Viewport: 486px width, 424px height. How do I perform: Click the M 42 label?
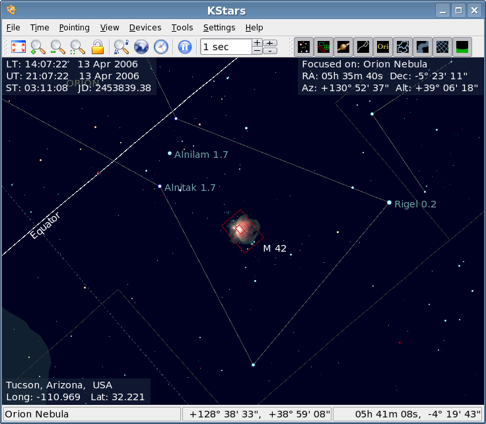click(x=275, y=248)
